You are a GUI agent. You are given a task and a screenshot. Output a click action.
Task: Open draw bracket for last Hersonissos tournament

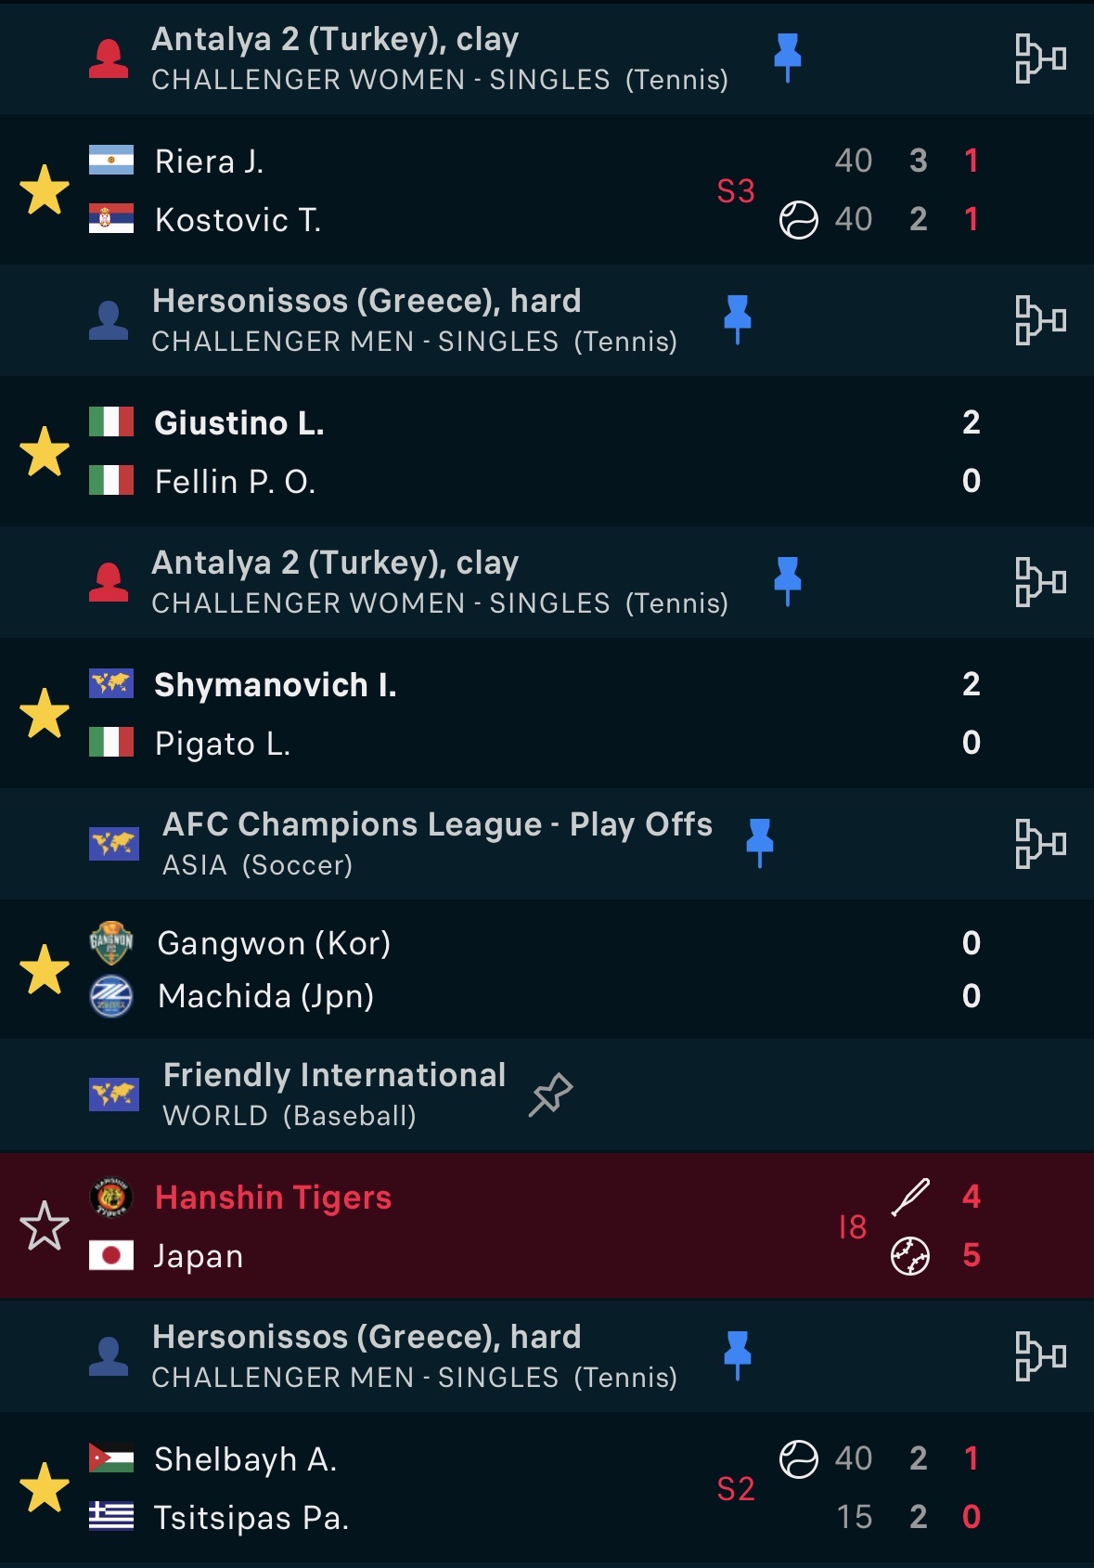point(1039,1356)
